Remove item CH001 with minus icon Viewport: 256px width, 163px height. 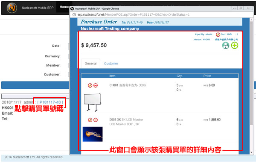96,85
